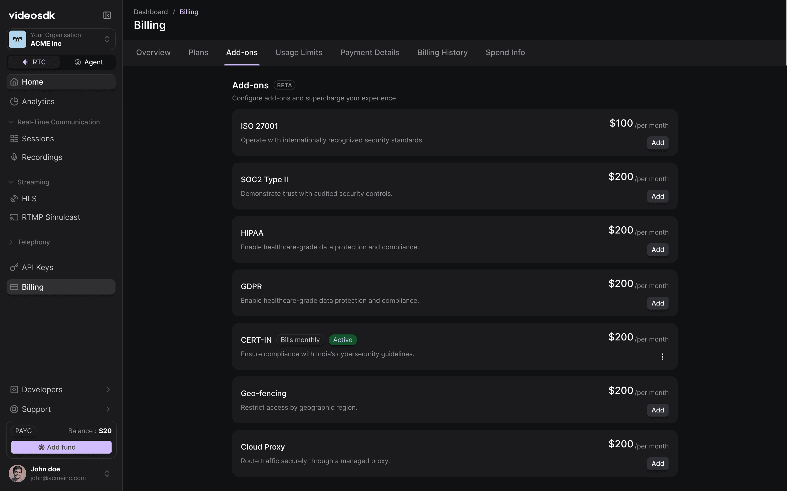Switch to the Usage Limits tab

(299, 52)
